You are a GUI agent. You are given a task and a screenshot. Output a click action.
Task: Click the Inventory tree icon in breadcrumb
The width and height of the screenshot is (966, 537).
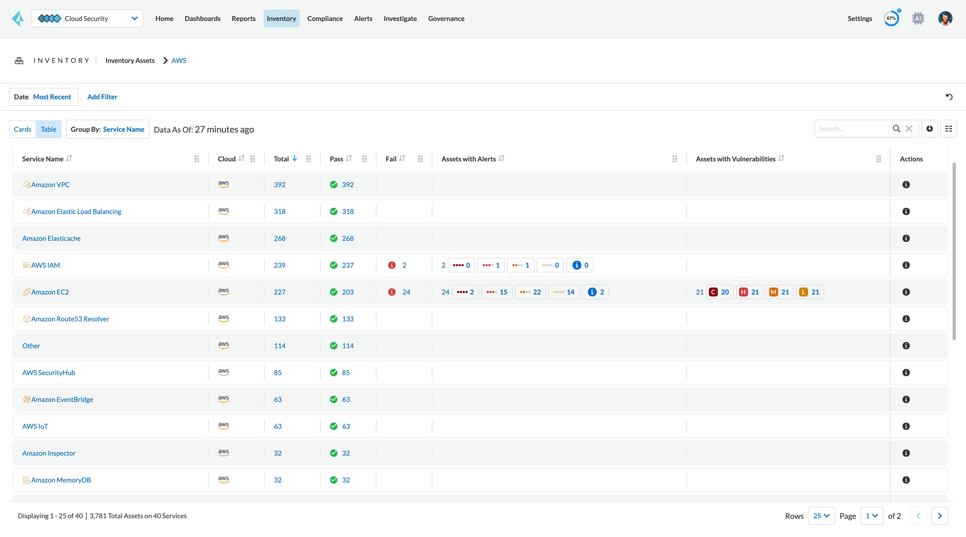[19, 60]
